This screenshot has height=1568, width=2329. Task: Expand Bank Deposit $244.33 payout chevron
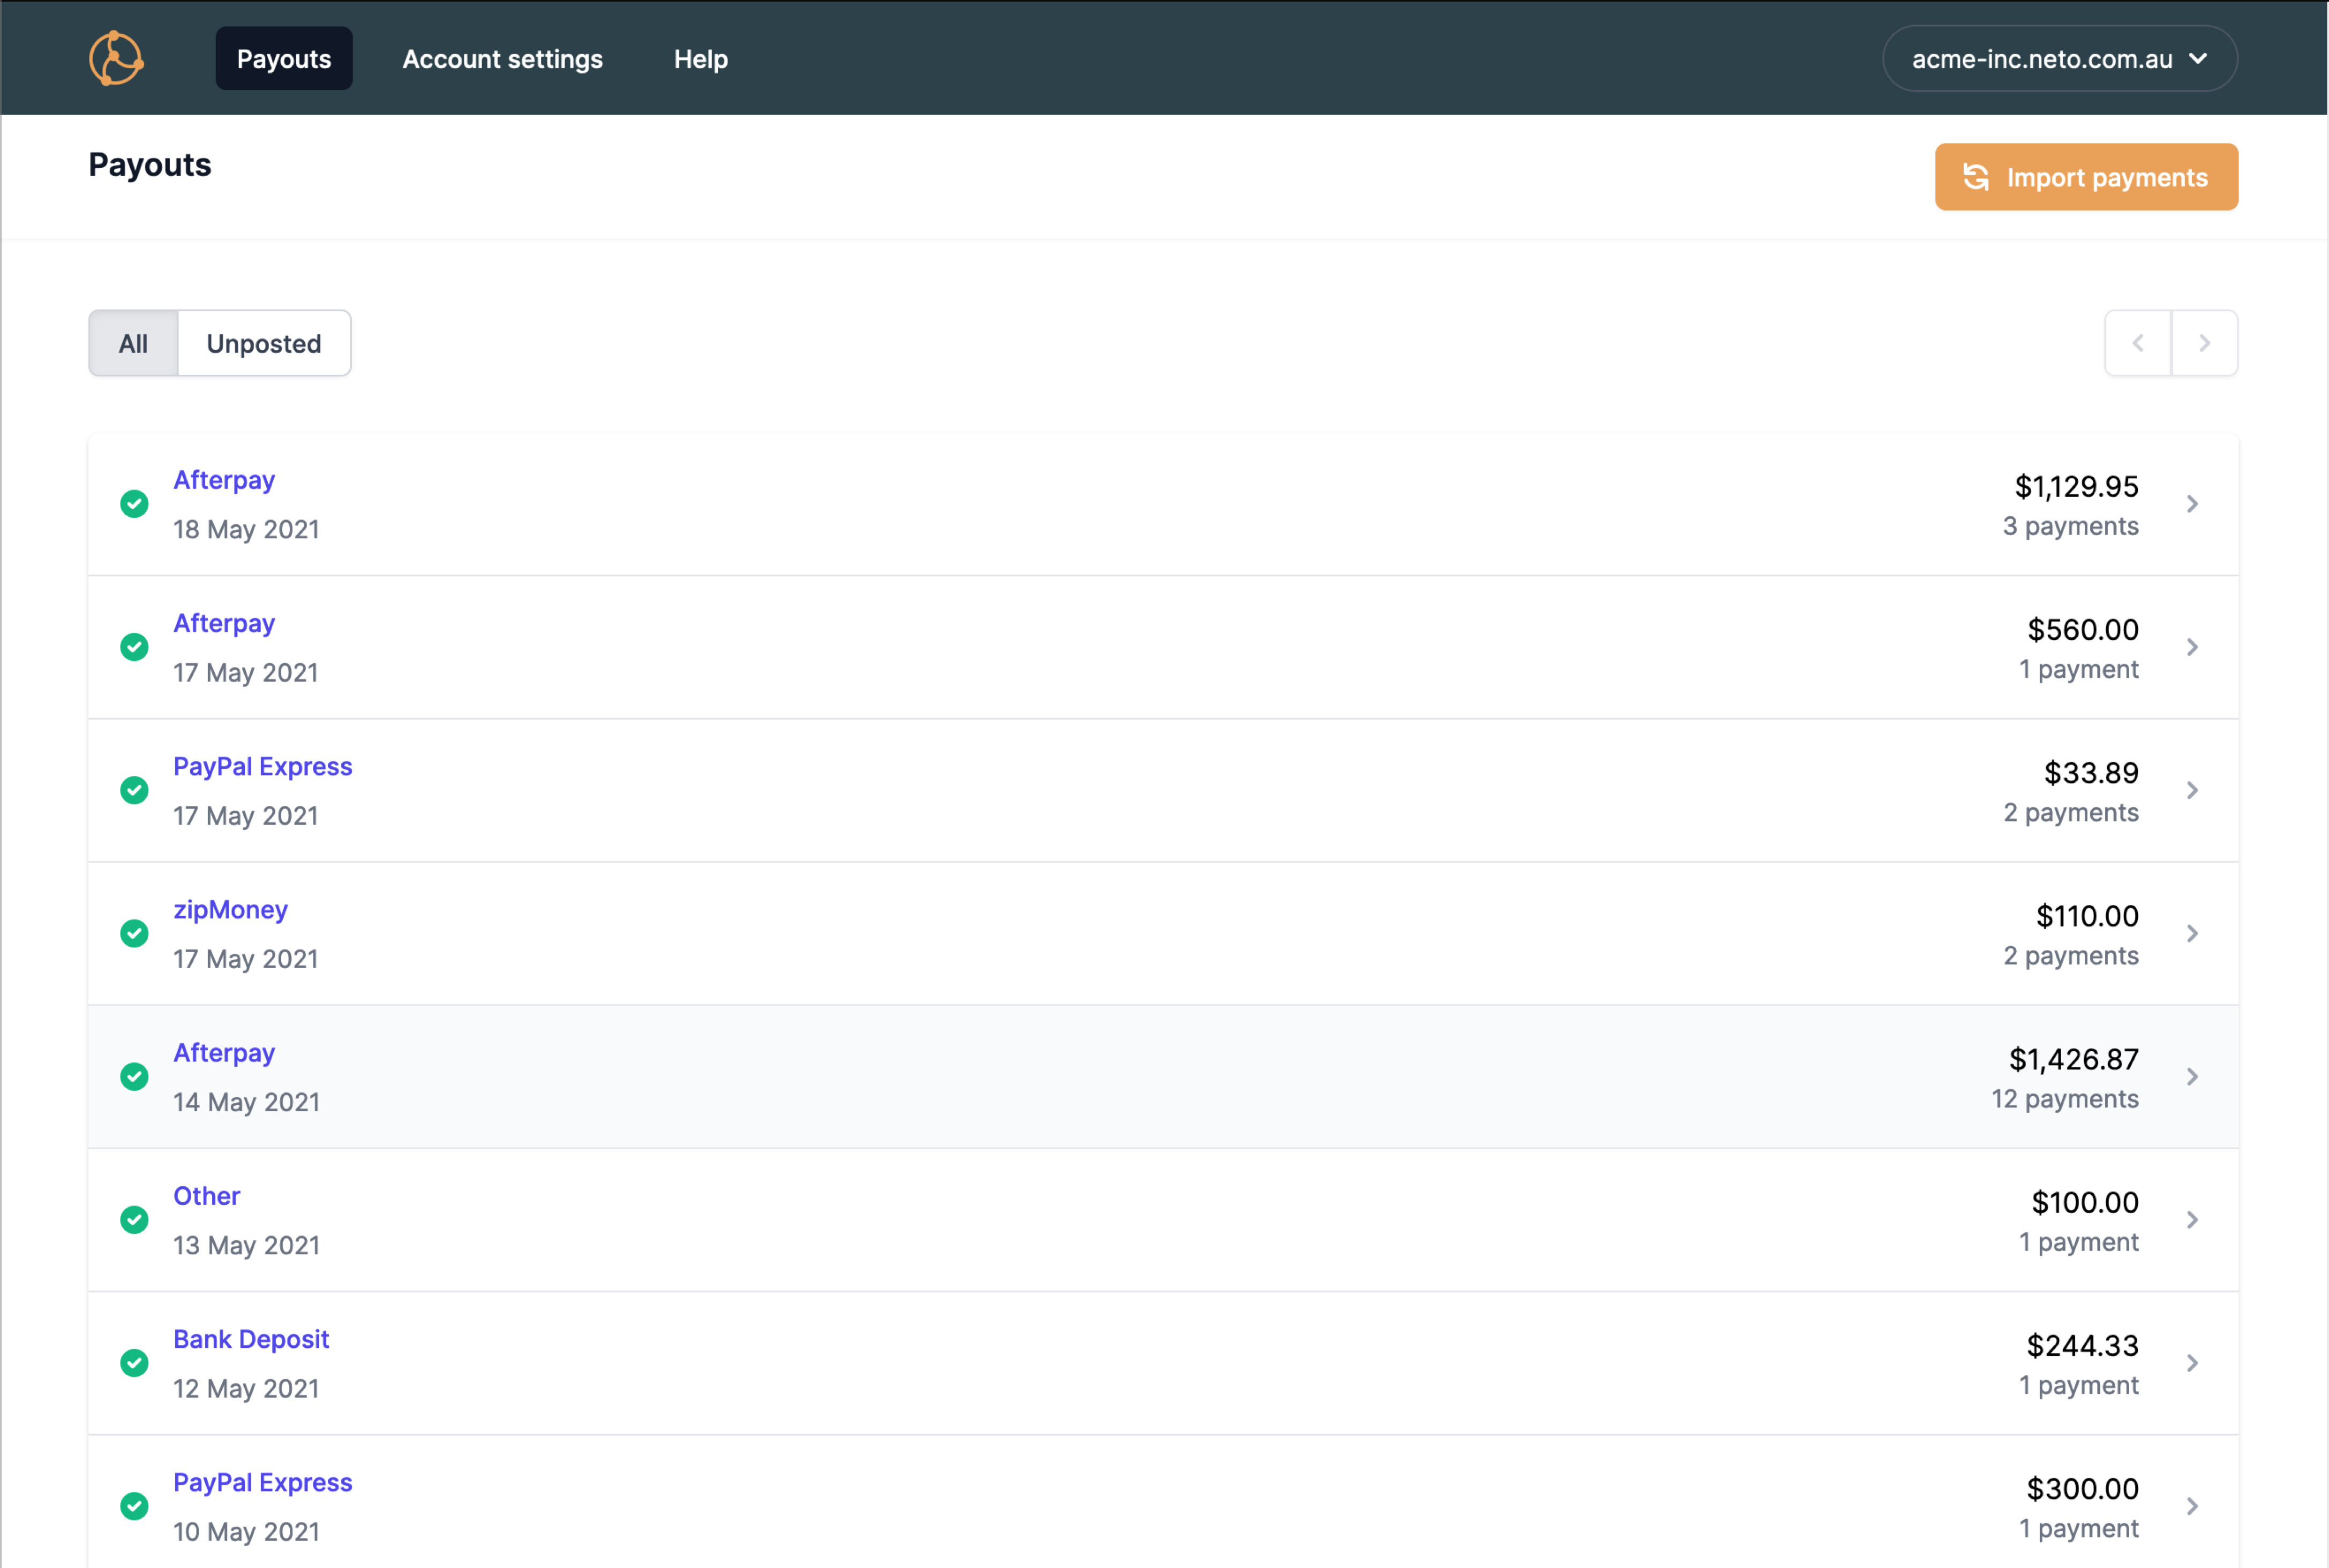pyautogui.click(x=2192, y=1362)
